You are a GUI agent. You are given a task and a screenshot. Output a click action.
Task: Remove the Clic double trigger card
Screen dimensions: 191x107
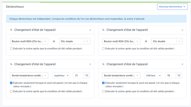(182, 30)
